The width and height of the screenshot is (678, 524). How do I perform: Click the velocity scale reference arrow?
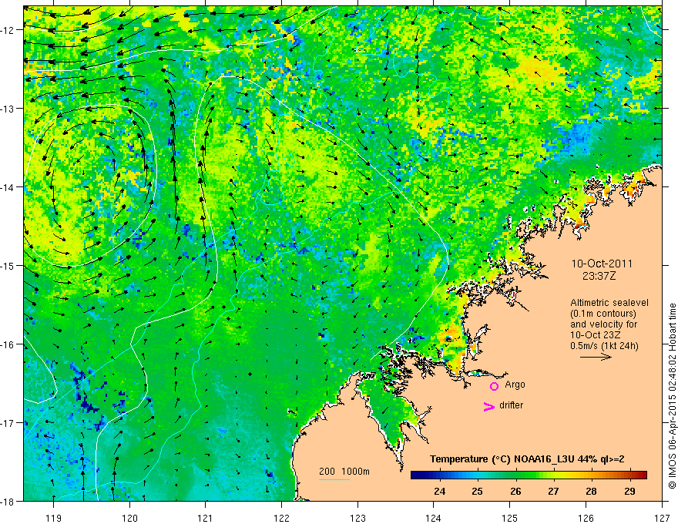(596, 357)
